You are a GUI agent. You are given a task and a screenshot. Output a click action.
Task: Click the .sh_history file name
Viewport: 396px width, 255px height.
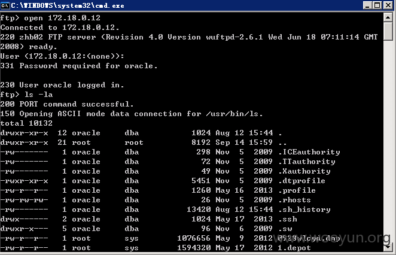coord(304,210)
